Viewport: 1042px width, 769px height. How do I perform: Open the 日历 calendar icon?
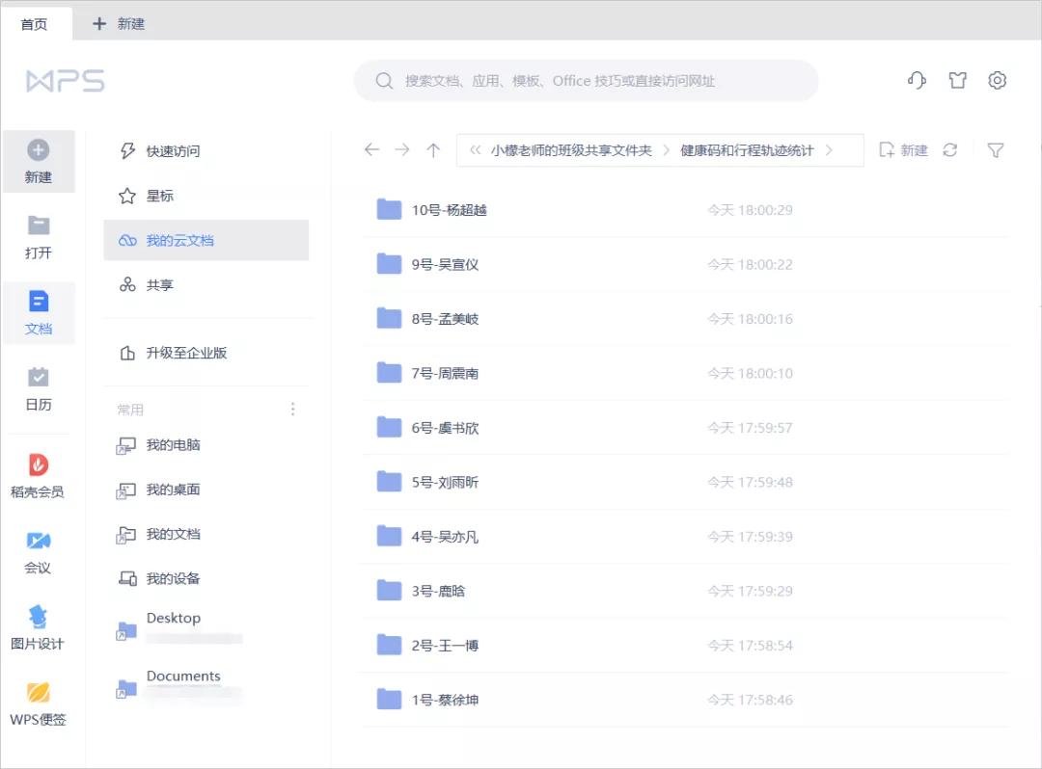39,388
